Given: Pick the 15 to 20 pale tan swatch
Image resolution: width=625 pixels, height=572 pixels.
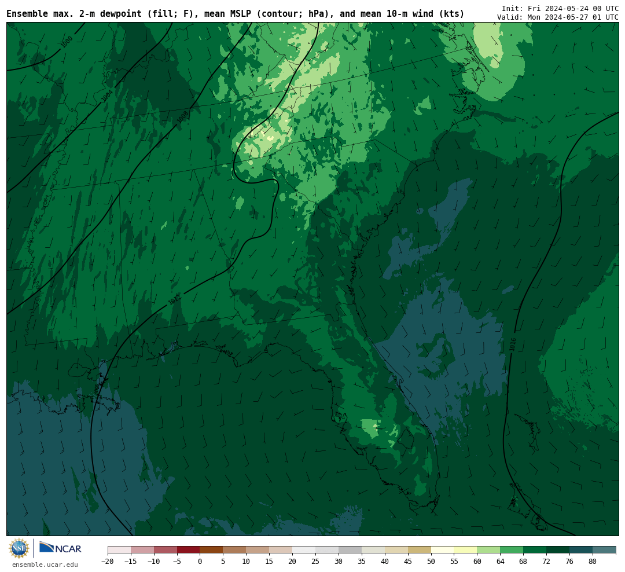Looking at the screenshot, I should click(281, 550).
